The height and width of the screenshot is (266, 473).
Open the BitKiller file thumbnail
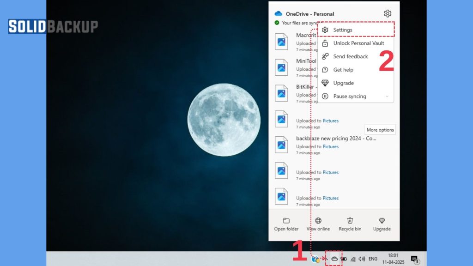(x=281, y=93)
